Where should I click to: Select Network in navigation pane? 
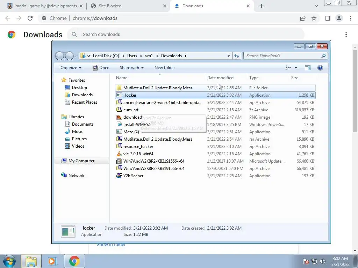click(x=76, y=176)
